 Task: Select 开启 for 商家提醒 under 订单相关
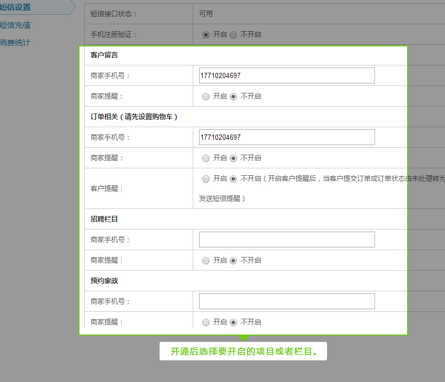coord(206,158)
